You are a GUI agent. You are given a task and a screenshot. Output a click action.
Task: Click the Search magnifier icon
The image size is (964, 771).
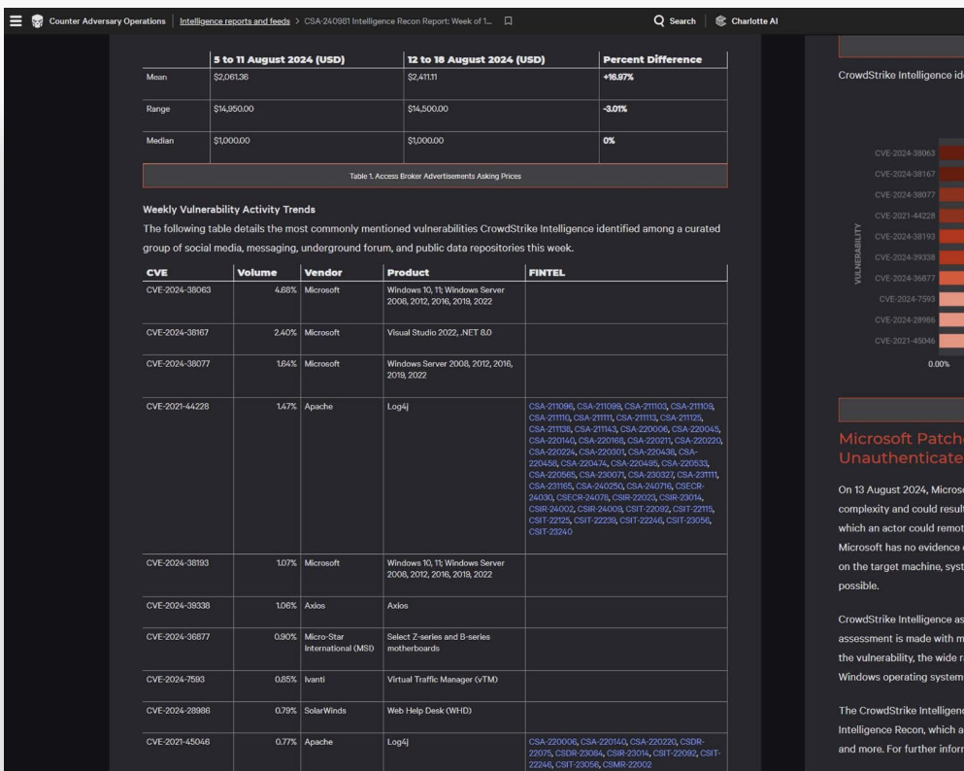pos(660,21)
